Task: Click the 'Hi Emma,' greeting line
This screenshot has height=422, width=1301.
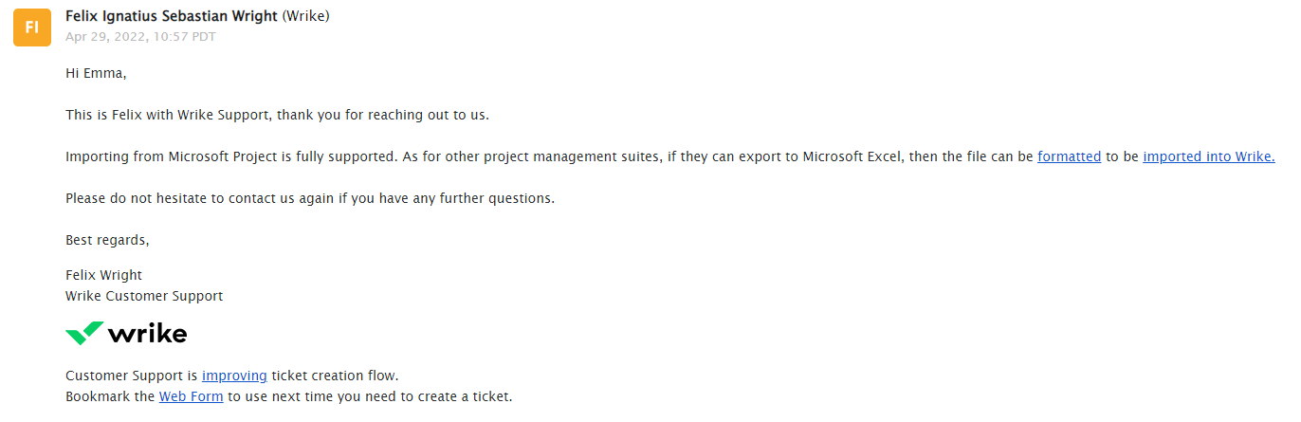Action: point(96,74)
